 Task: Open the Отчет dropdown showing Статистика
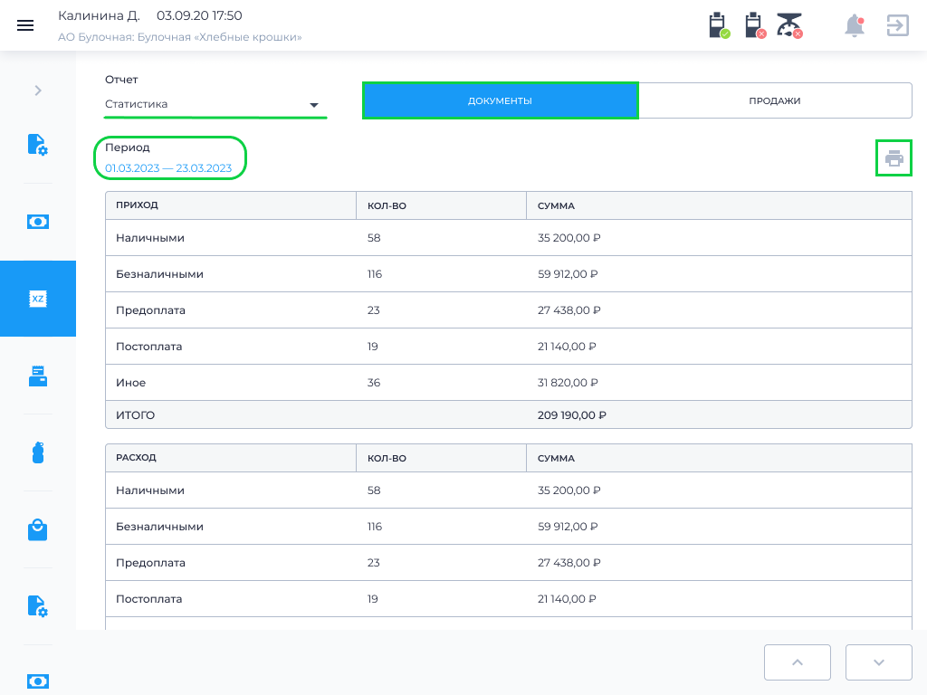point(214,104)
